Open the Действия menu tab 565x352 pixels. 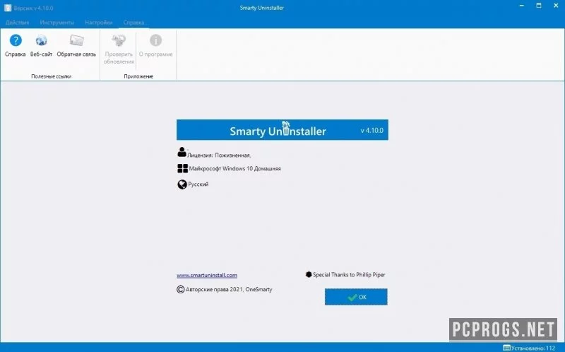[17, 23]
